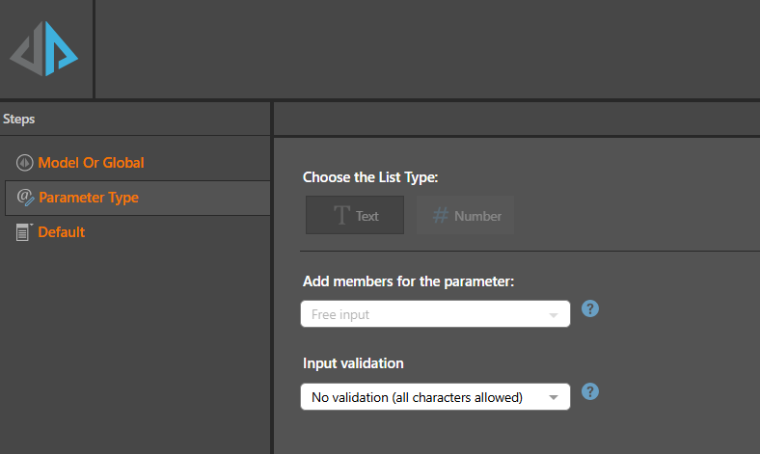Go to Model Or Global step
This screenshot has width=760, height=454.
(91, 163)
